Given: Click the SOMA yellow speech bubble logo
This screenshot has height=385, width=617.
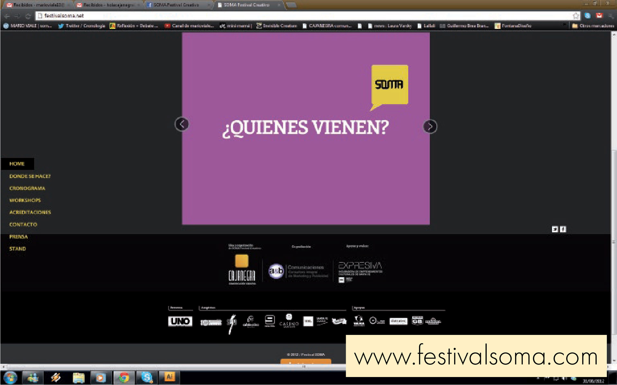Looking at the screenshot, I should (x=389, y=85).
